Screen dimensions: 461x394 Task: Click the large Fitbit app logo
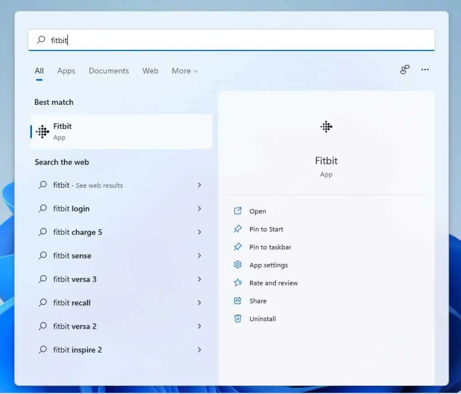click(x=326, y=127)
